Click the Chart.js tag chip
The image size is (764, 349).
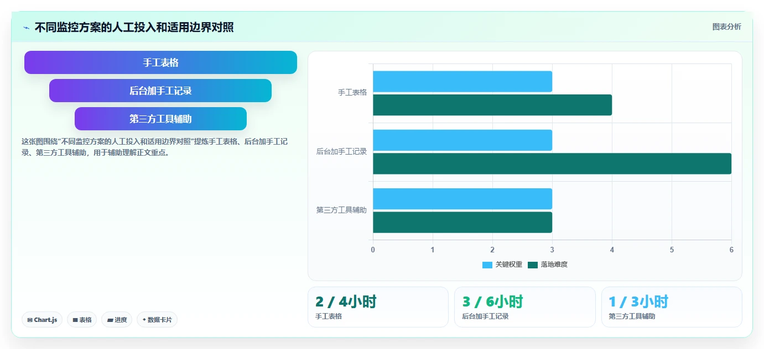tap(42, 320)
